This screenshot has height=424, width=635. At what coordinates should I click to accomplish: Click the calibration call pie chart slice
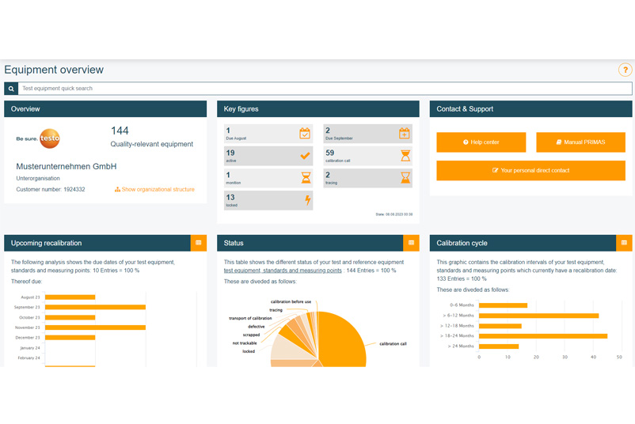(x=340, y=340)
